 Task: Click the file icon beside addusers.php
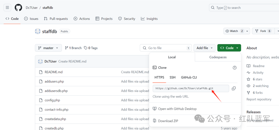pyautogui.click(x=41, y=82)
